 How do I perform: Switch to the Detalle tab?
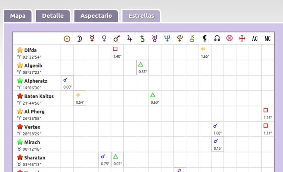pos(53,16)
